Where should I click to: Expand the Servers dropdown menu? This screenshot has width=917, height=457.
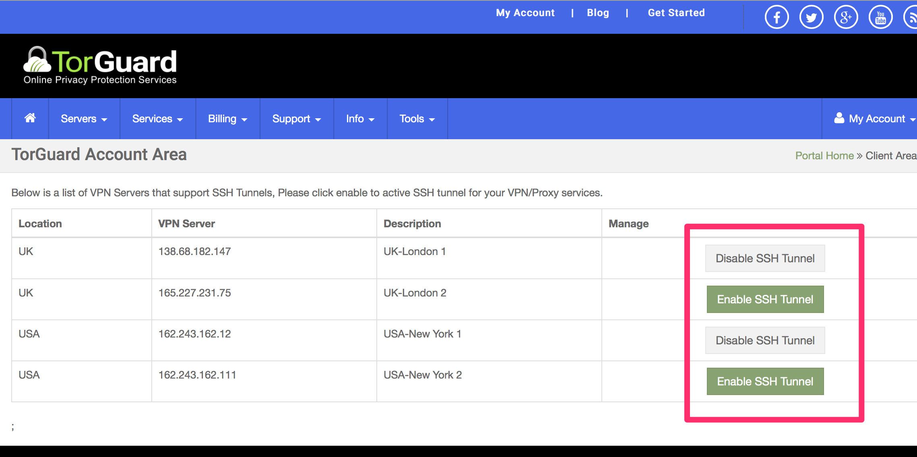click(84, 119)
